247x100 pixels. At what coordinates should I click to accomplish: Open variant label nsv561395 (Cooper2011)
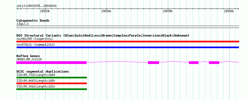35,39
